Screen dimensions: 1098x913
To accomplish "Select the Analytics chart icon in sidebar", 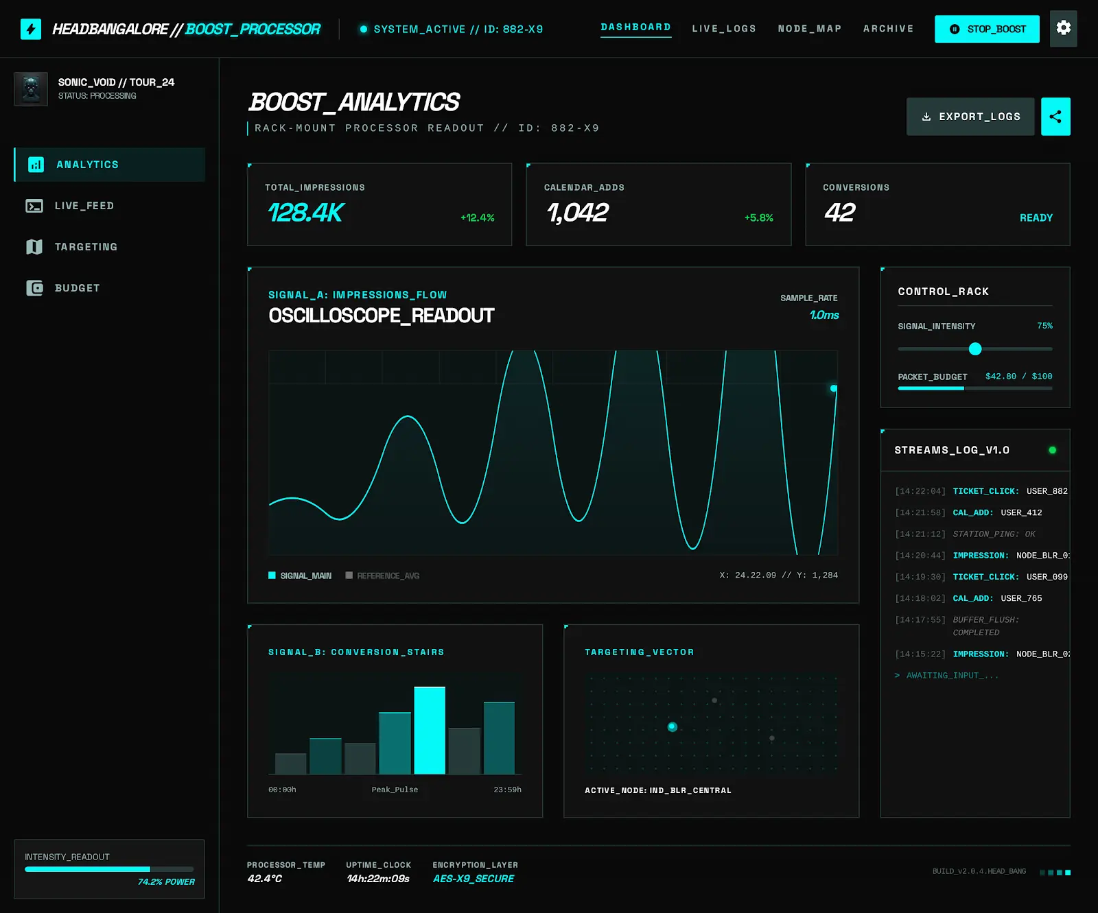I will [36, 165].
